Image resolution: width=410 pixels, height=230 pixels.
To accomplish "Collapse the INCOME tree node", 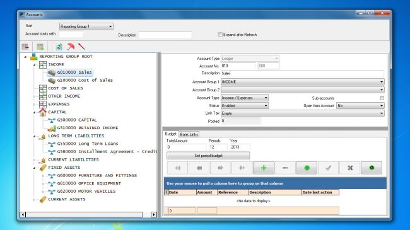I will point(34,64).
